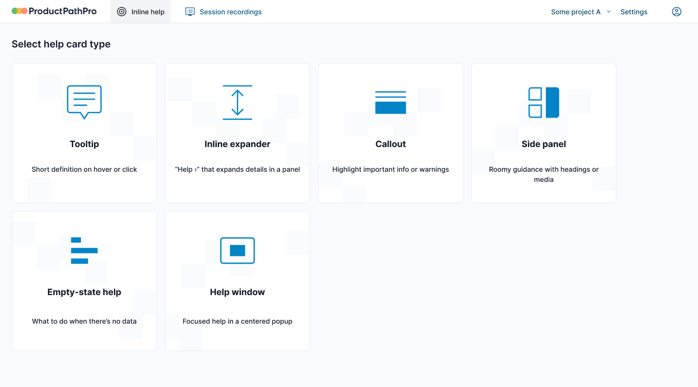Select the Inline help tab
The image size is (698, 387).
(x=147, y=12)
